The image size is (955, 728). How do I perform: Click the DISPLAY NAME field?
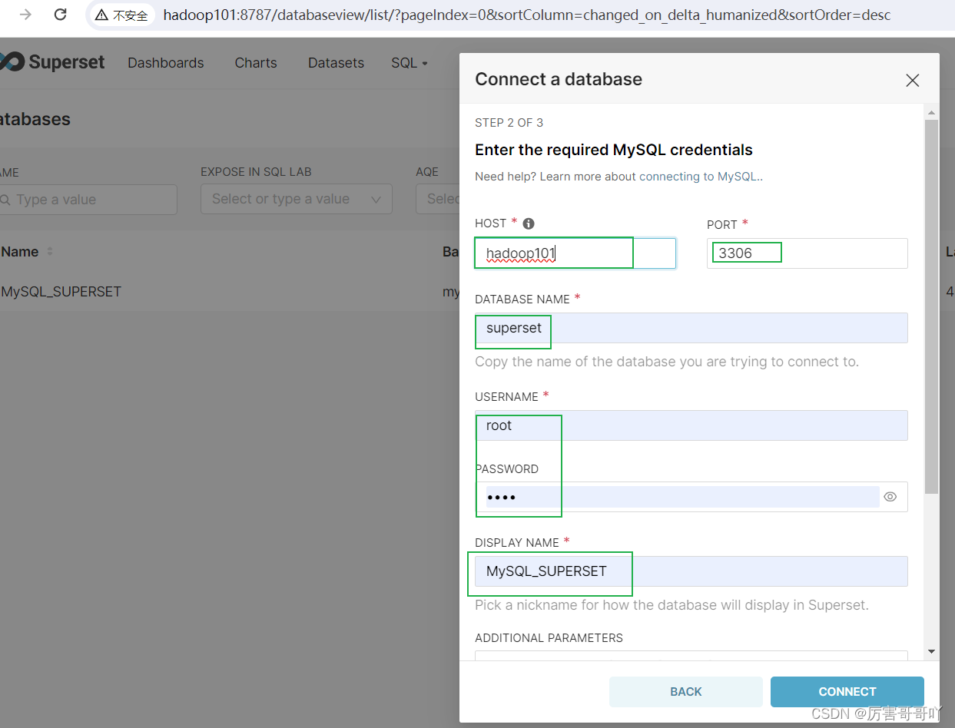click(x=691, y=571)
